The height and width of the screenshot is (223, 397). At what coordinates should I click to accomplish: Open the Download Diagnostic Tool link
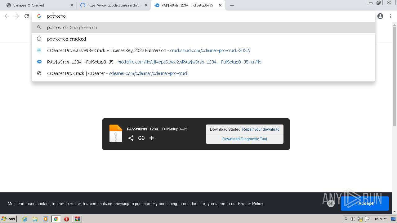(x=245, y=139)
